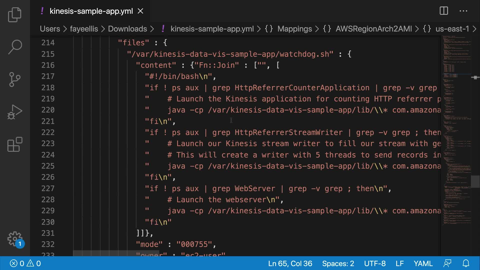This screenshot has width=480, height=270.
Task: Expand the AWSRegionArch2AMI breadcrumb item
Action: pyautogui.click(x=373, y=29)
